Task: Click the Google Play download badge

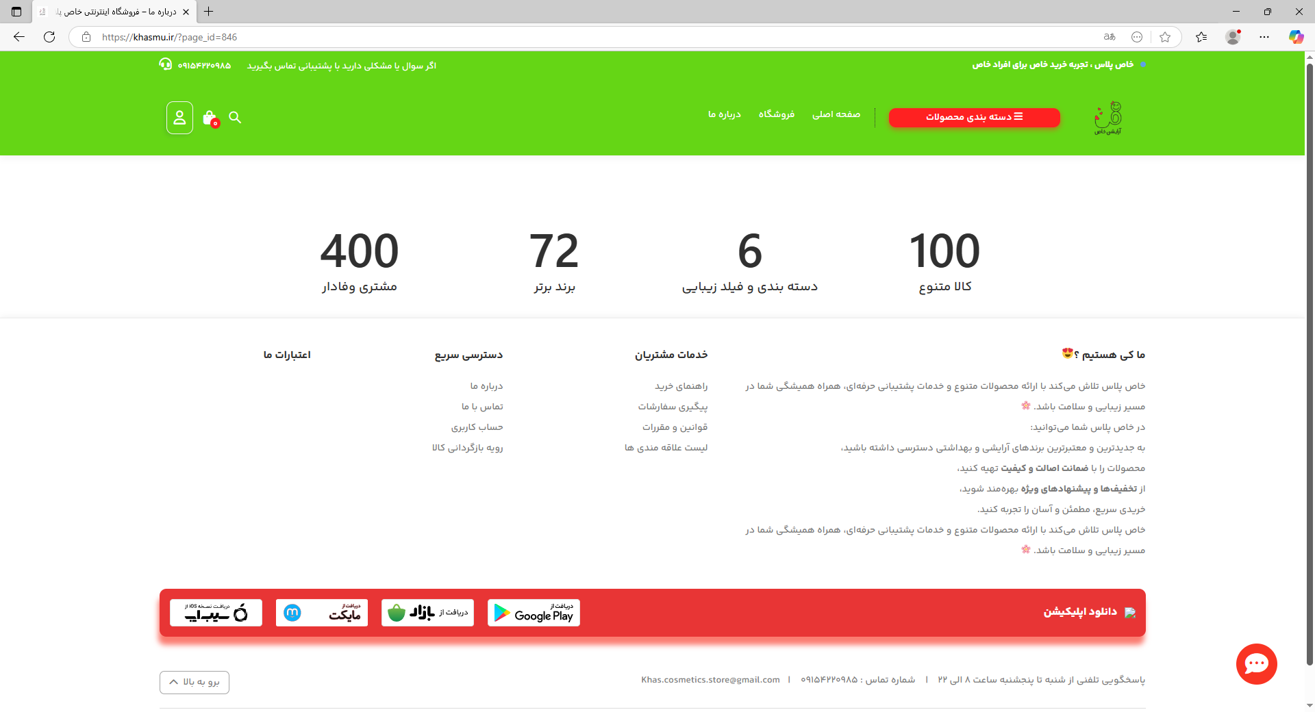Action: (x=534, y=613)
